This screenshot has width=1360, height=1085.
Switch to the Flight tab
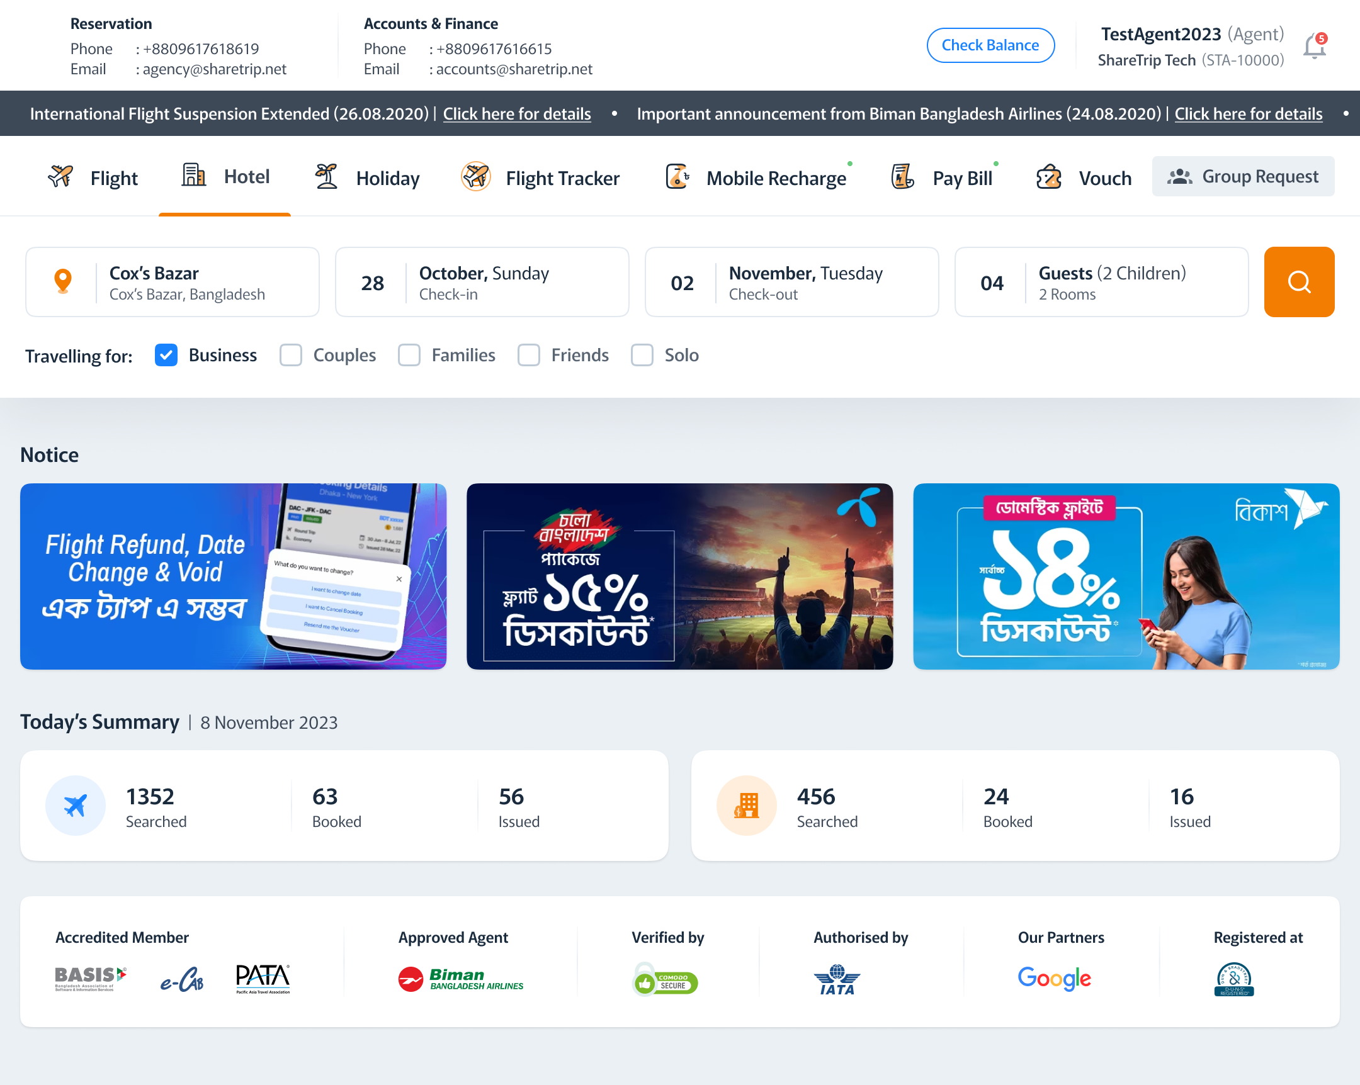coord(93,177)
